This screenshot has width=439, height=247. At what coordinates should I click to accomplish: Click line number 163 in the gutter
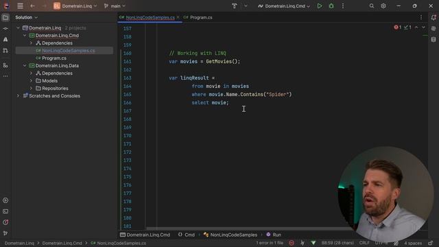click(127, 78)
